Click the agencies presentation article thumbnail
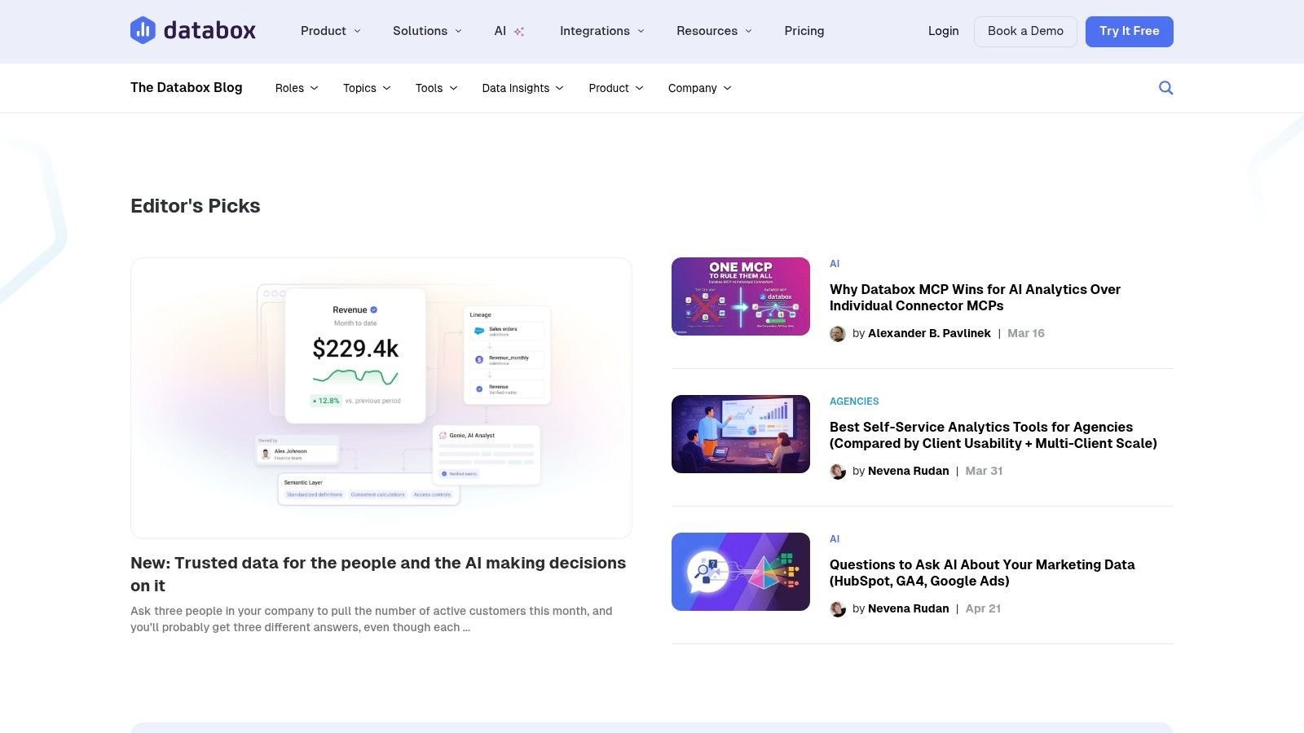The width and height of the screenshot is (1304, 733). 741,434
